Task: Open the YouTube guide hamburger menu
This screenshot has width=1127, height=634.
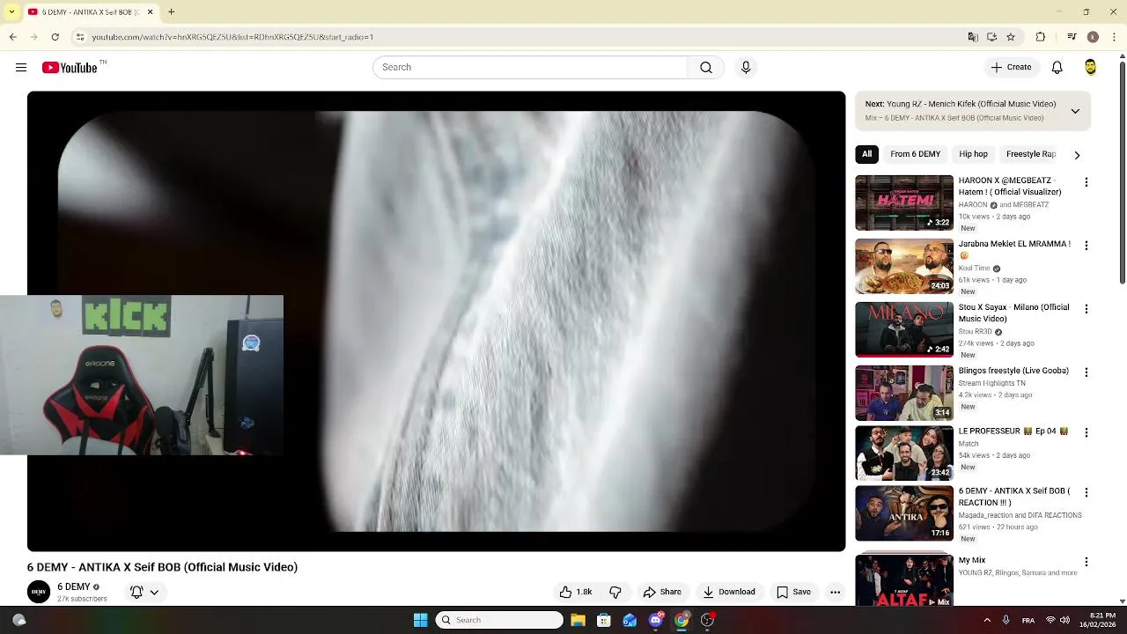Action: point(21,68)
